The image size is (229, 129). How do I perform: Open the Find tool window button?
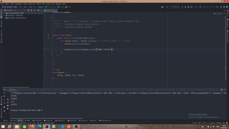pos(13,120)
